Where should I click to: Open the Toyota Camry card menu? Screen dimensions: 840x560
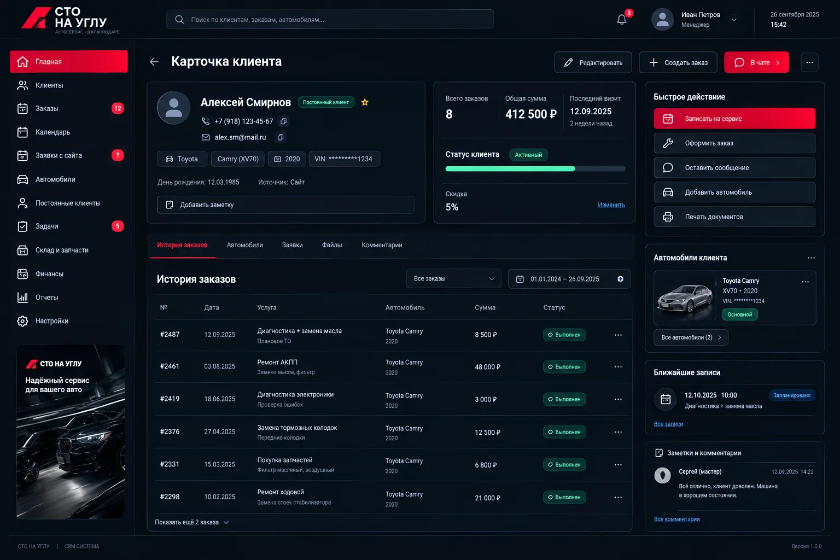805,282
